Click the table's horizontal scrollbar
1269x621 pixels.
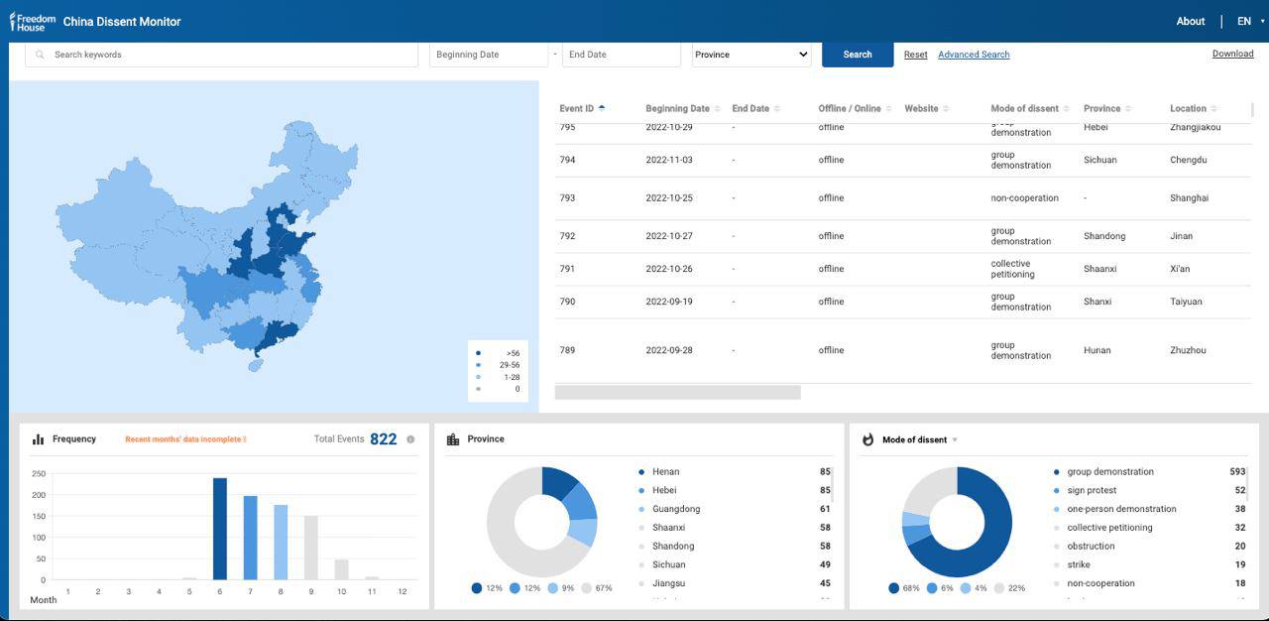click(677, 393)
